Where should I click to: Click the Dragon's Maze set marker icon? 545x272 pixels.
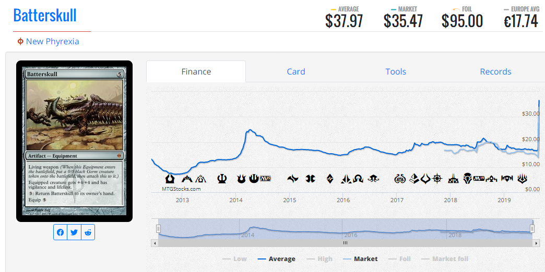[202, 179]
